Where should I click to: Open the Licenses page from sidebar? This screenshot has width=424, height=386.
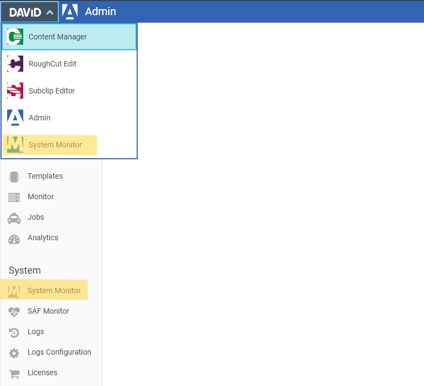point(42,373)
